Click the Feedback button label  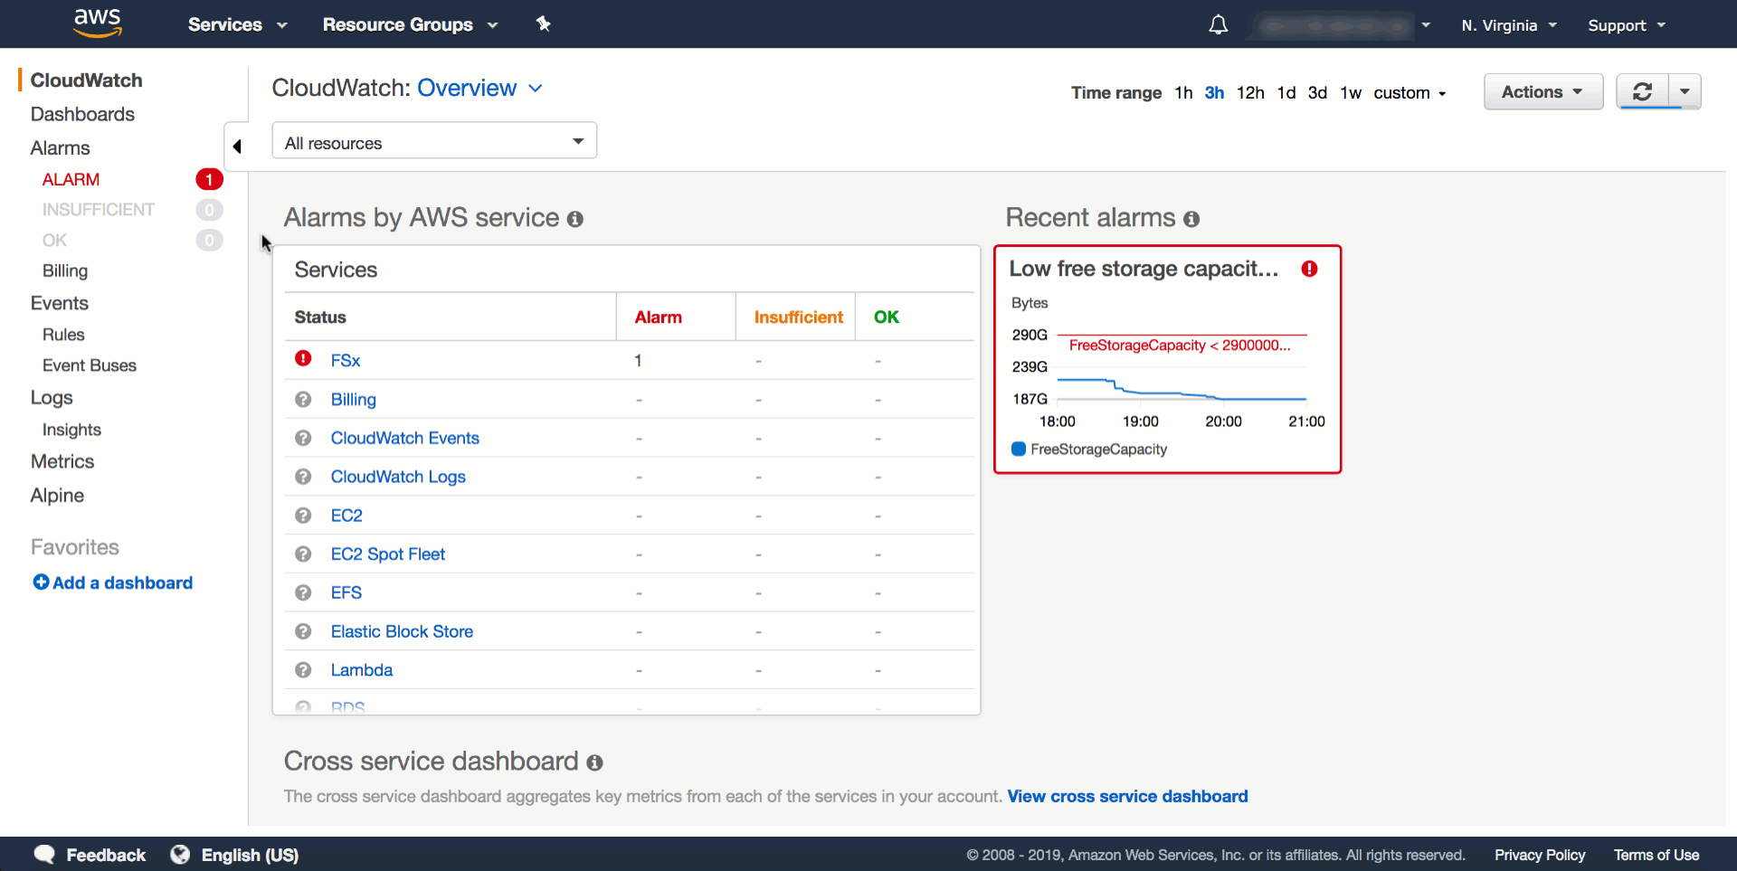click(106, 856)
